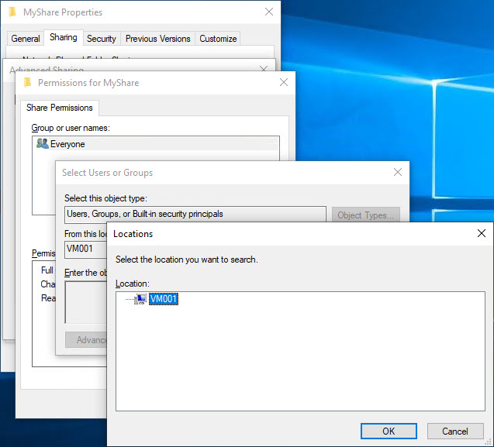Click the folder icon in MyShare Properties title

click(13, 12)
